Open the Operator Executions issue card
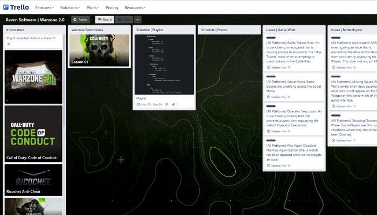377x215 pixels. [x=294, y=119]
